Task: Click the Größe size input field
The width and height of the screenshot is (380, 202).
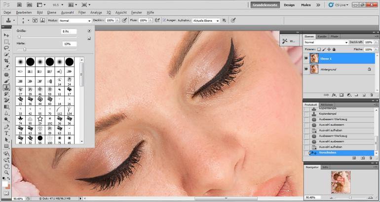Action: (69, 31)
